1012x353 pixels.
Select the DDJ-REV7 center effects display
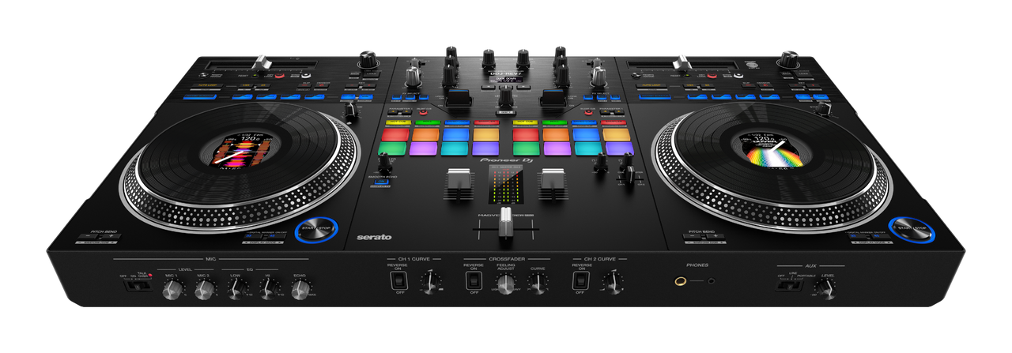pyautogui.click(x=506, y=78)
